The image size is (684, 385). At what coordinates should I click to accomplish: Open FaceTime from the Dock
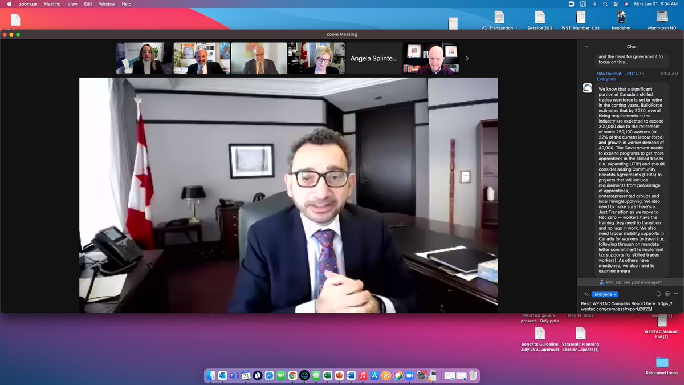point(280,375)
